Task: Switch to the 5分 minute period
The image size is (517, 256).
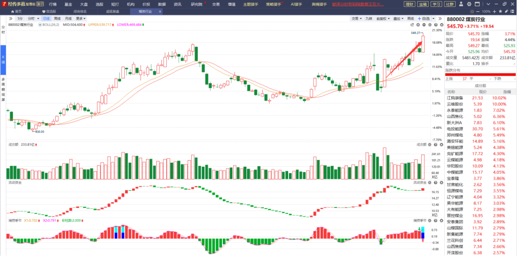Action: click(x=20, y=19)
